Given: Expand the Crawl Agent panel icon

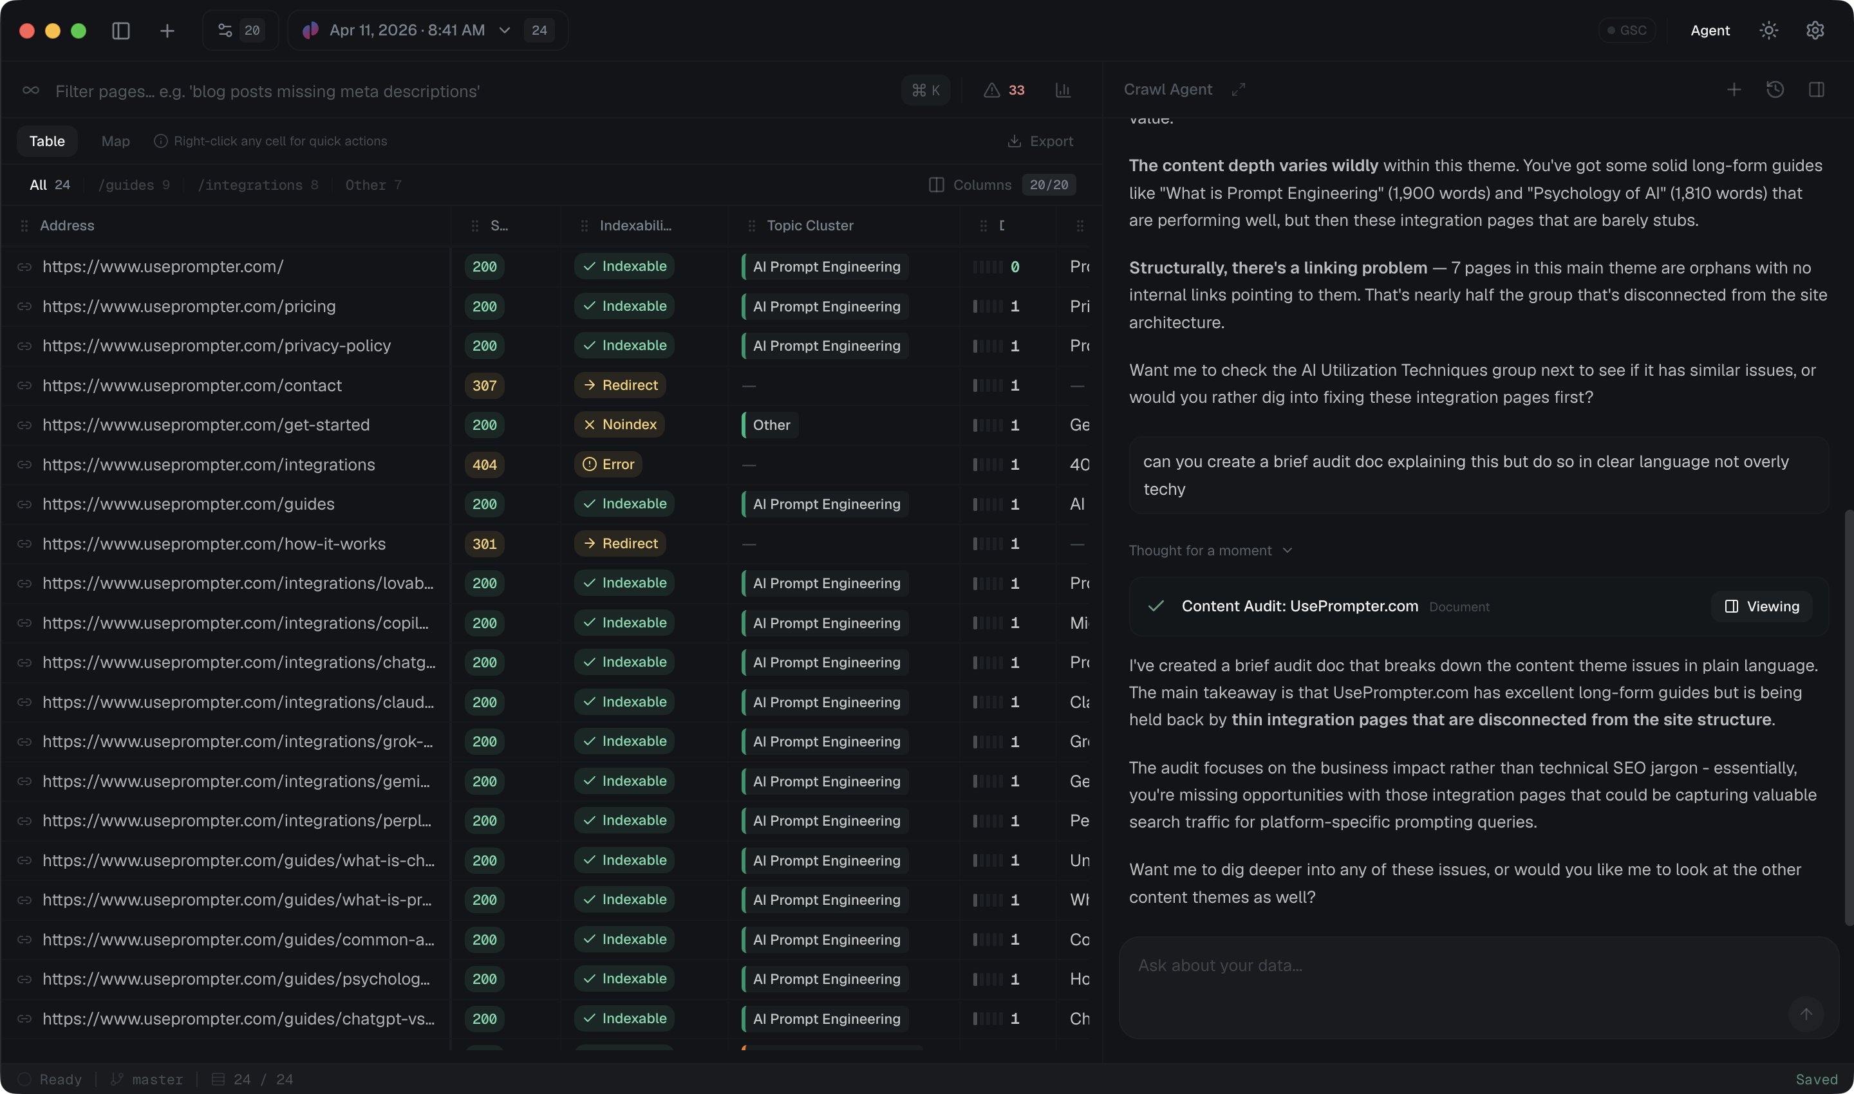Looking at the screenshot, I should (x=1238, y=89).
